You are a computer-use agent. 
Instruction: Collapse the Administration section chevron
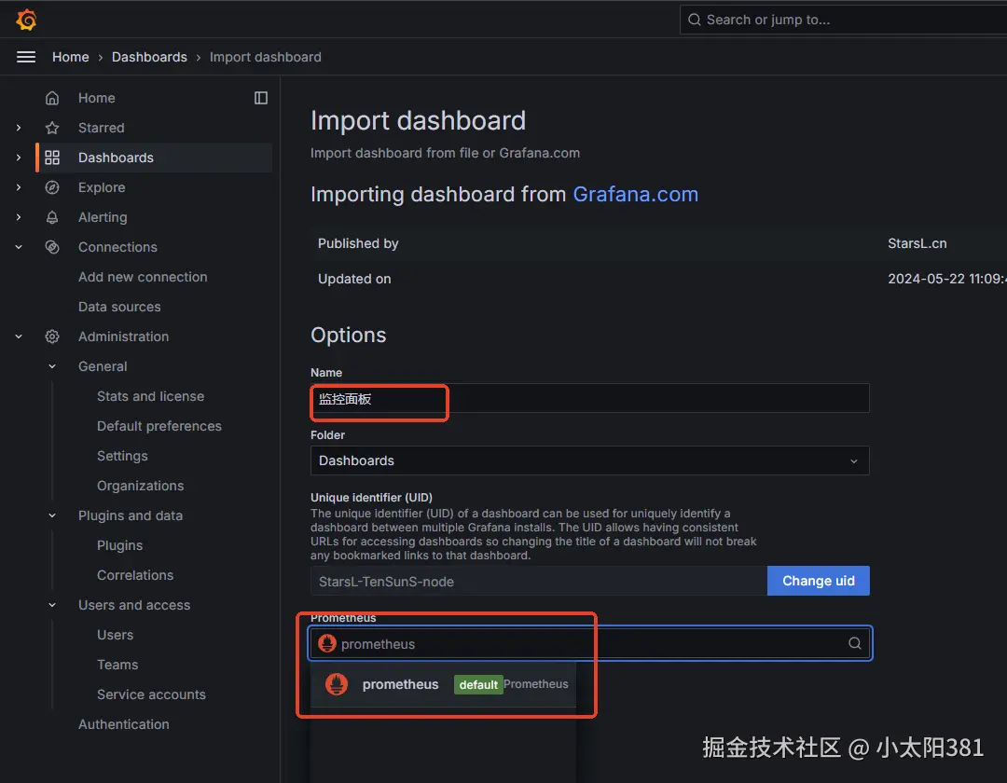(19, 337)
